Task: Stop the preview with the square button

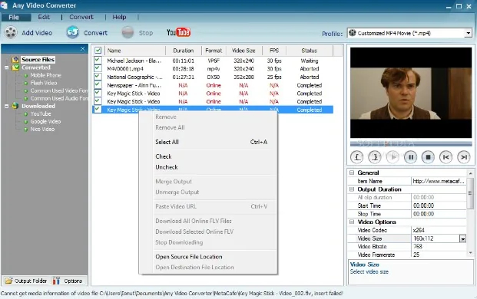Action: pyautogui.click(x=428, y=157)
